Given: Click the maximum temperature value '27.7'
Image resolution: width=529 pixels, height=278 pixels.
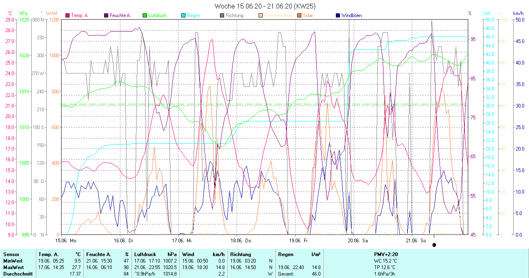Looking at the screenshot, I should point(76,267).
